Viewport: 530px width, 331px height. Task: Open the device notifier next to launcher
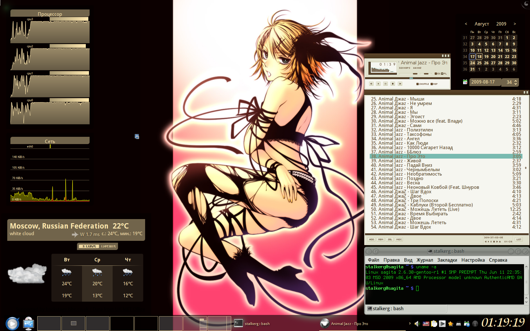pos(28,323)
